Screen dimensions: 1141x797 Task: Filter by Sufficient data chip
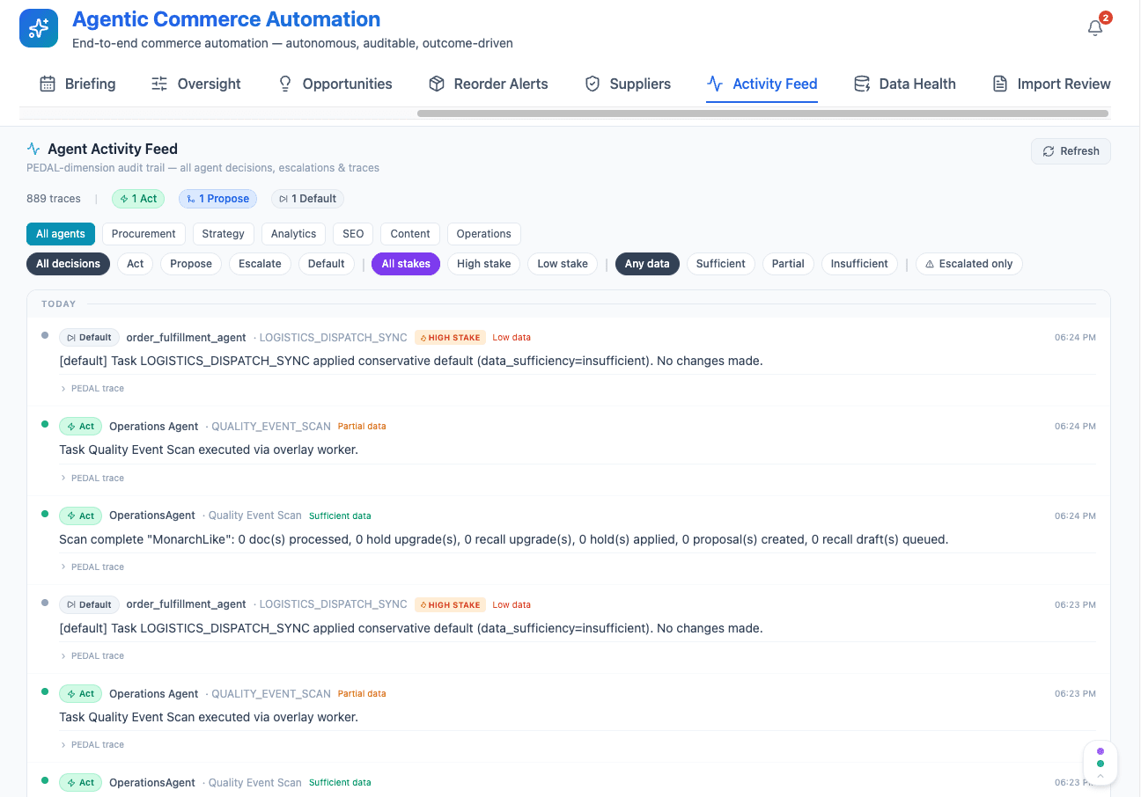[x=721, y=264]
